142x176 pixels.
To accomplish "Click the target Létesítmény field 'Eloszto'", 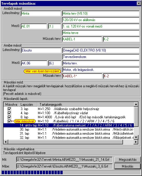I will tap(41, 50).
